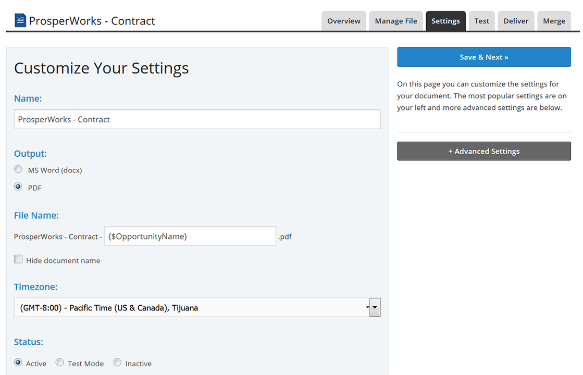The image size is (583, 375).
Task: Open the Overview tab
Action: [343, 21]
